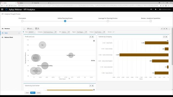Open the Review - Analytical Capabilities step
The width and height of the screenshot is (173, 97).
[x=151, y=21]
